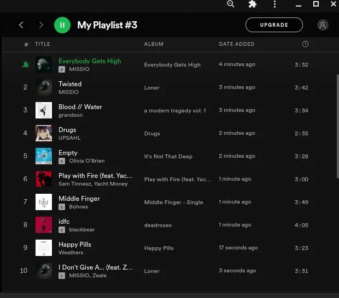The image size is (339, 298).
Task: Click Blood // Water album cover
Action: [44, 110]
